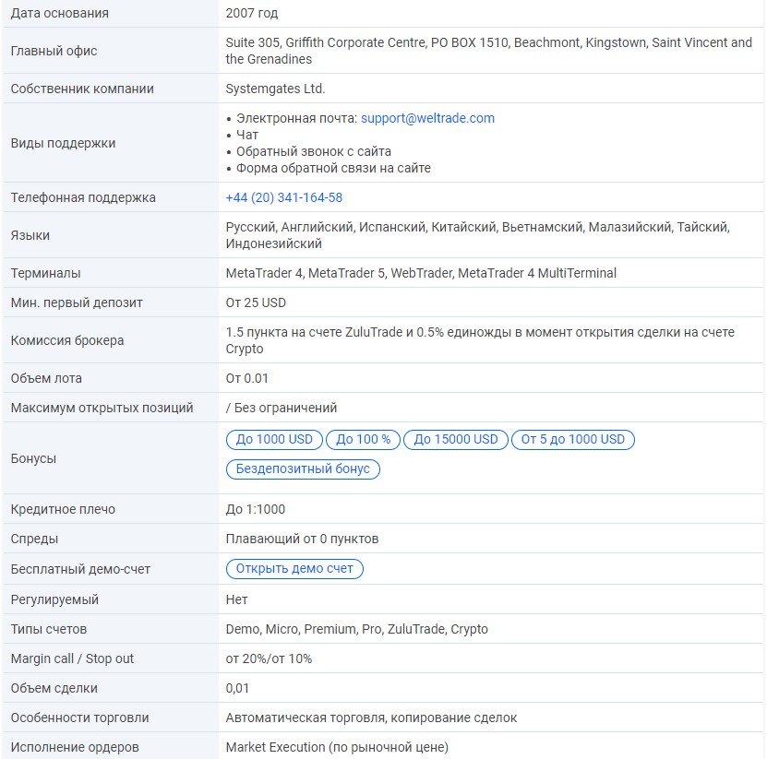Click the "Мин. первый депозит" label
The width and height of the screenshot is (767, 759).
77,302
